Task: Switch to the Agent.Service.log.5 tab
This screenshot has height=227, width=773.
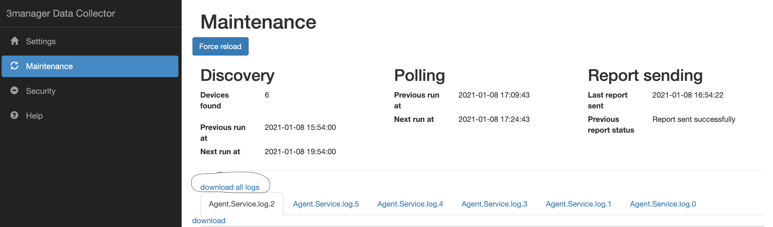Action: (326, 204)
